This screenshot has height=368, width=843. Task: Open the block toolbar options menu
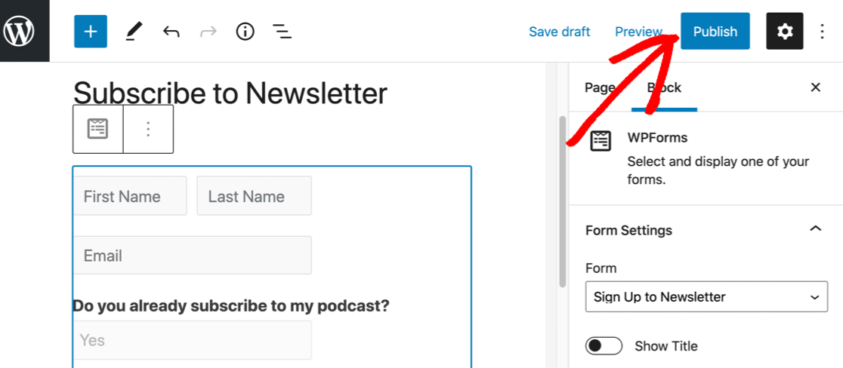(148, 129)
